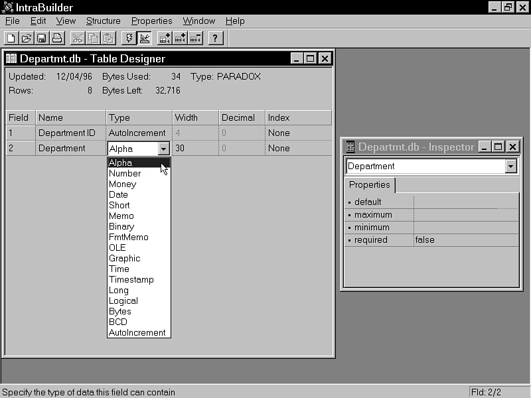The image size is (531, 398).
Task: Click the New document toolbar icon
Action: click(11, 38)
